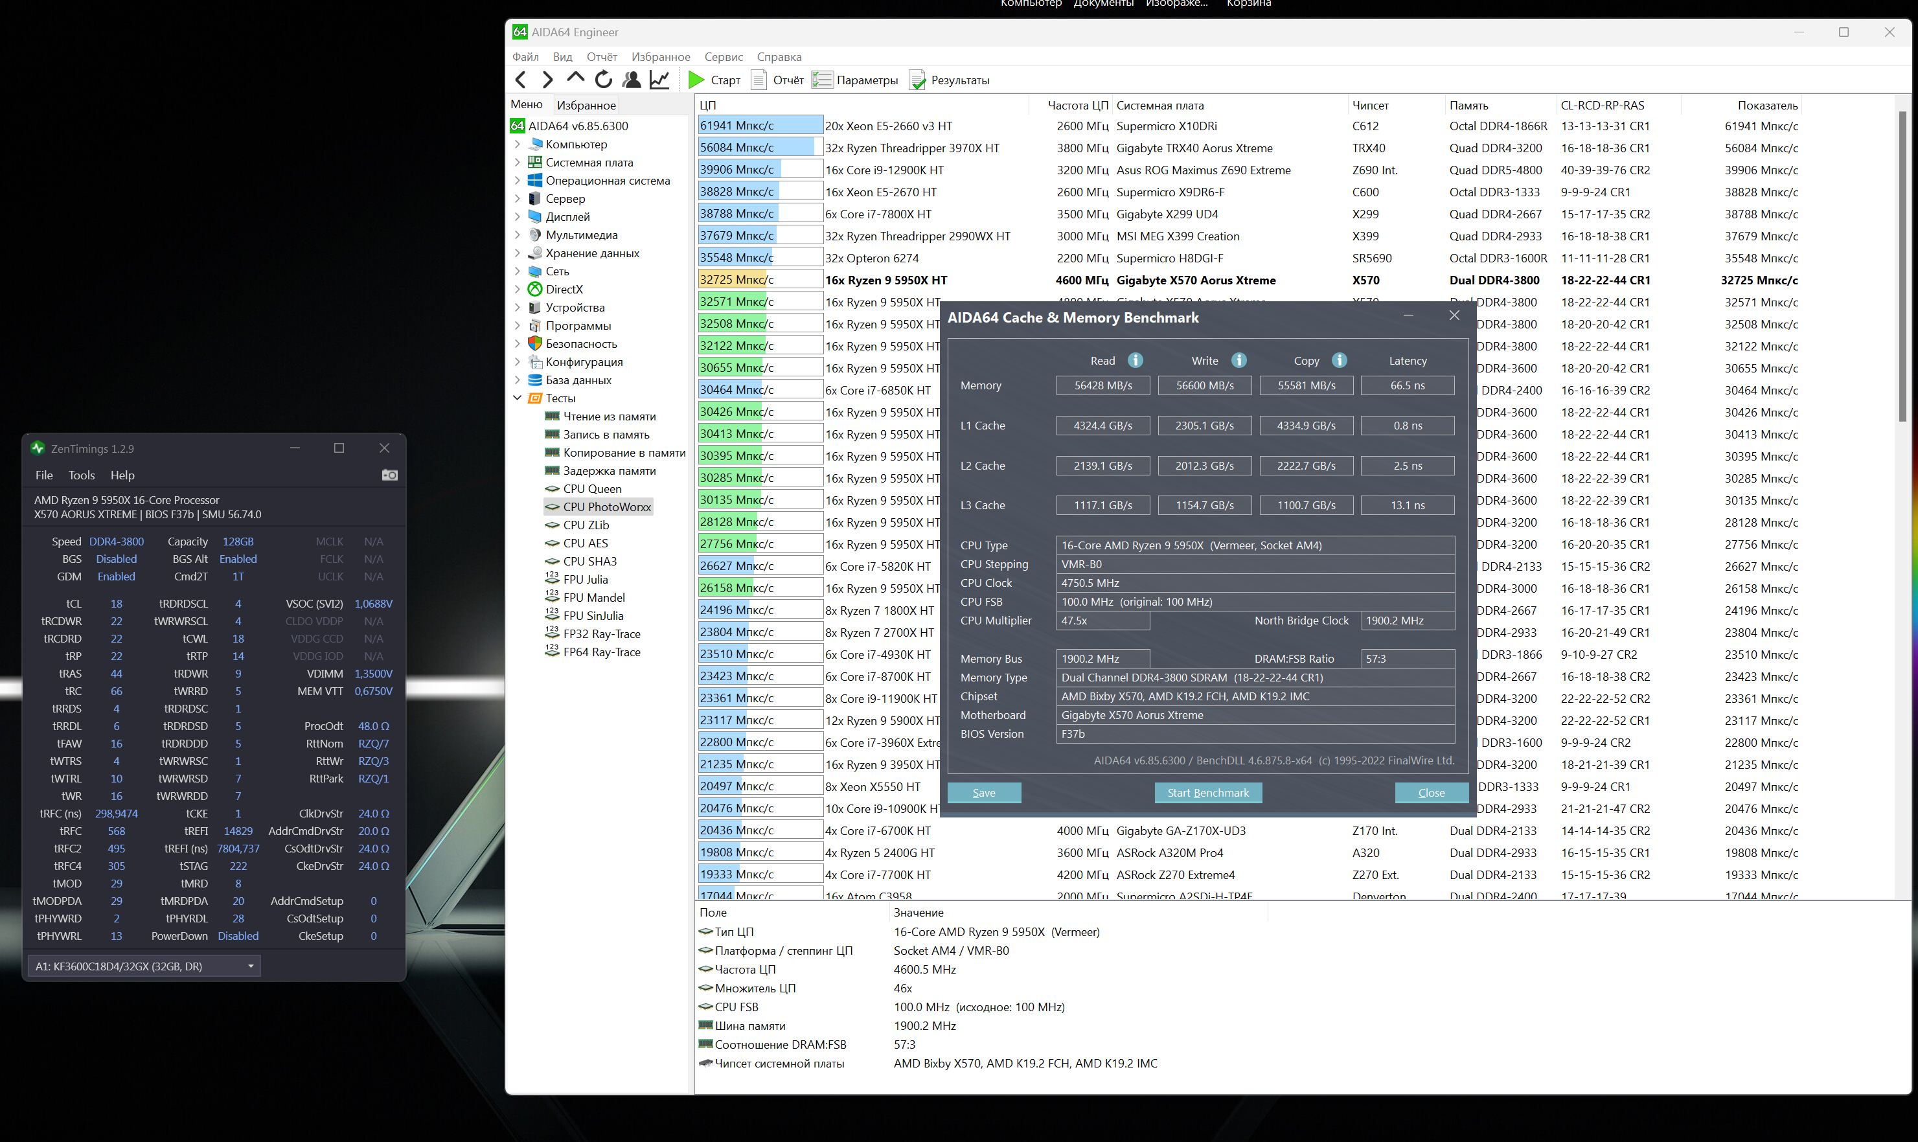Click the Write column info icon
1918x1142 pixels.
click(1238, 360)
